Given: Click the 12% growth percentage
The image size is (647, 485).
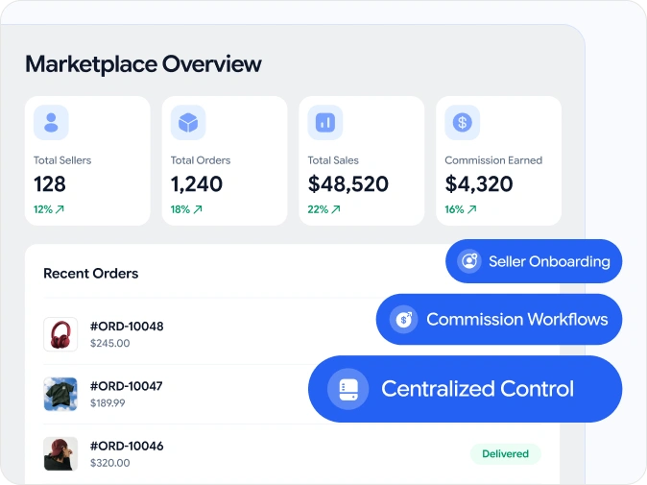Looking at the screenshot, I should [43, 209].
